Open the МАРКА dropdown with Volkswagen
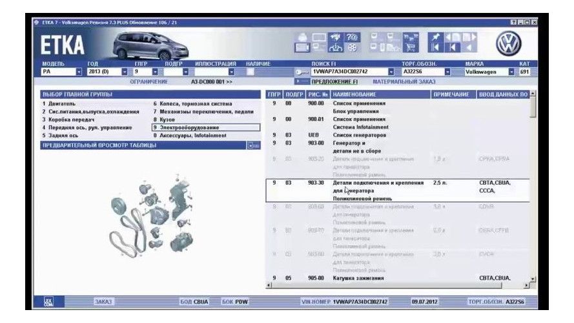Viewport: 574px width, 323px height. click(511, 72)
